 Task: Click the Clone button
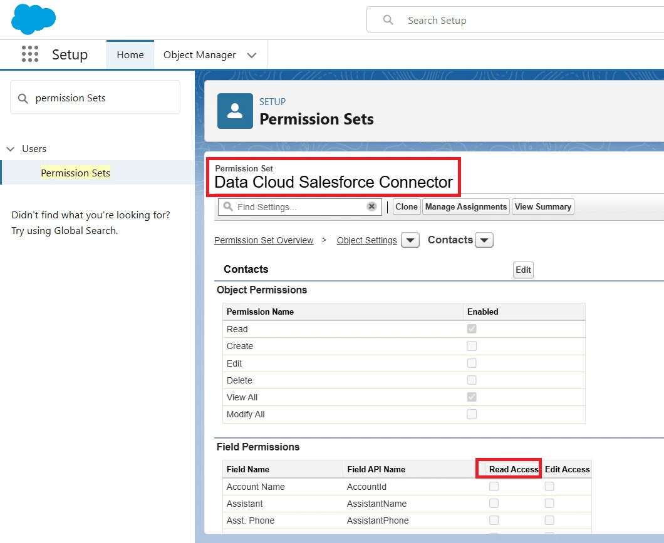coord(407,207)
